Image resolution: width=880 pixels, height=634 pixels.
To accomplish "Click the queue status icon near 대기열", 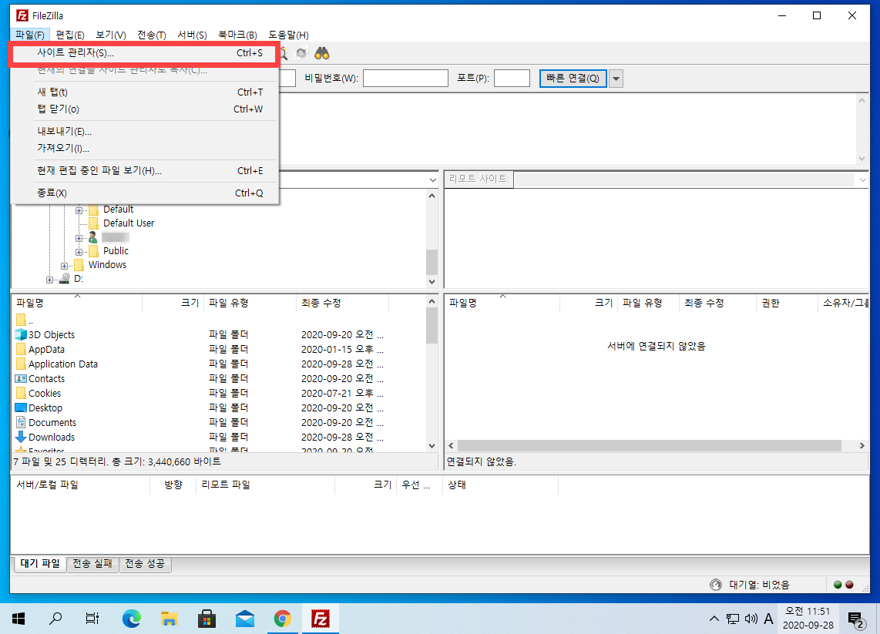I will point(716,585).
